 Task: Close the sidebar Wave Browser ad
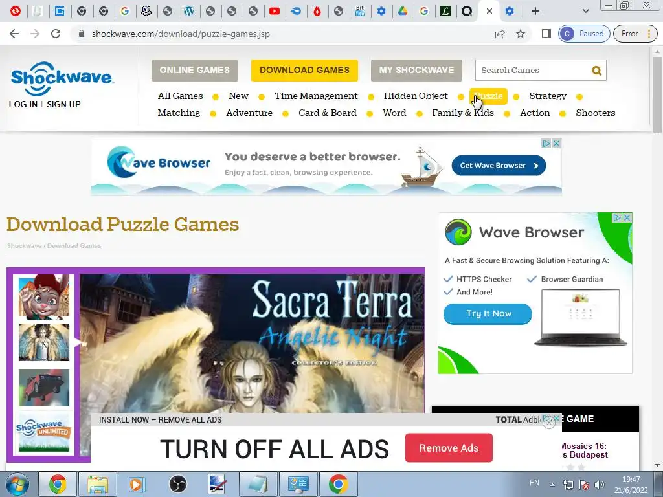(x=627, y=217)
